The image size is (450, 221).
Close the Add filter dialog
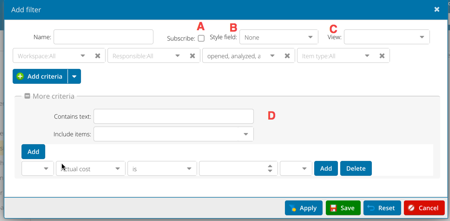[x=437, y=9]
